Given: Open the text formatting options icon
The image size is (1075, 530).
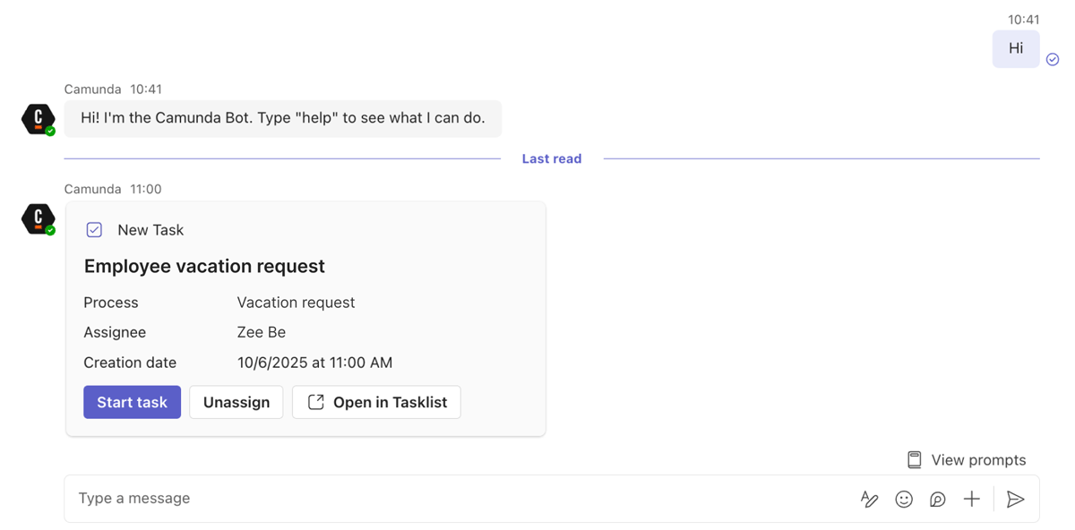Looking at the screenshot, I should pyautogui.click(x=869, y=500).
